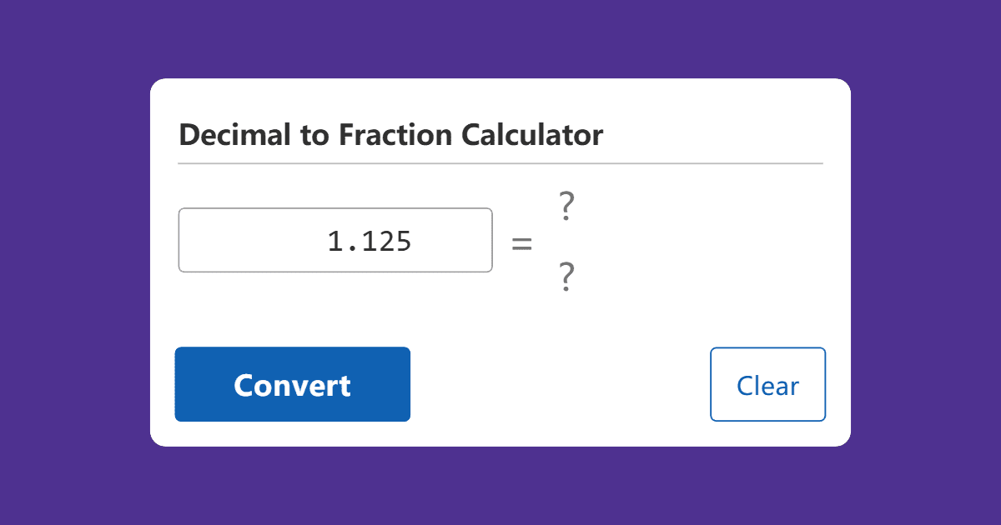1001x525 pixels.
Task: Click the top question mark above the fraction bar
Action: [566, 204]
